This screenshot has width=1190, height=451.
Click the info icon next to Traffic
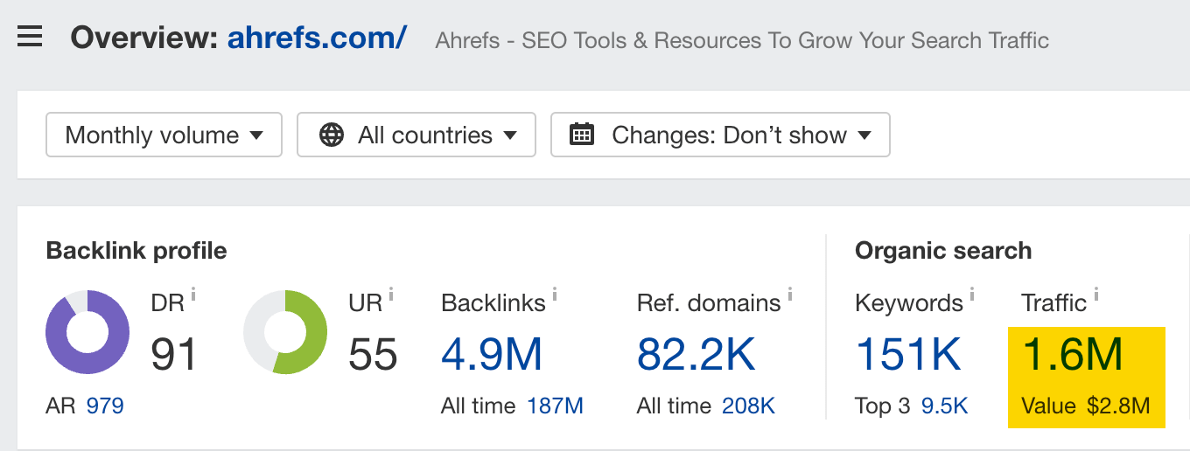(x=1095, y=295)
